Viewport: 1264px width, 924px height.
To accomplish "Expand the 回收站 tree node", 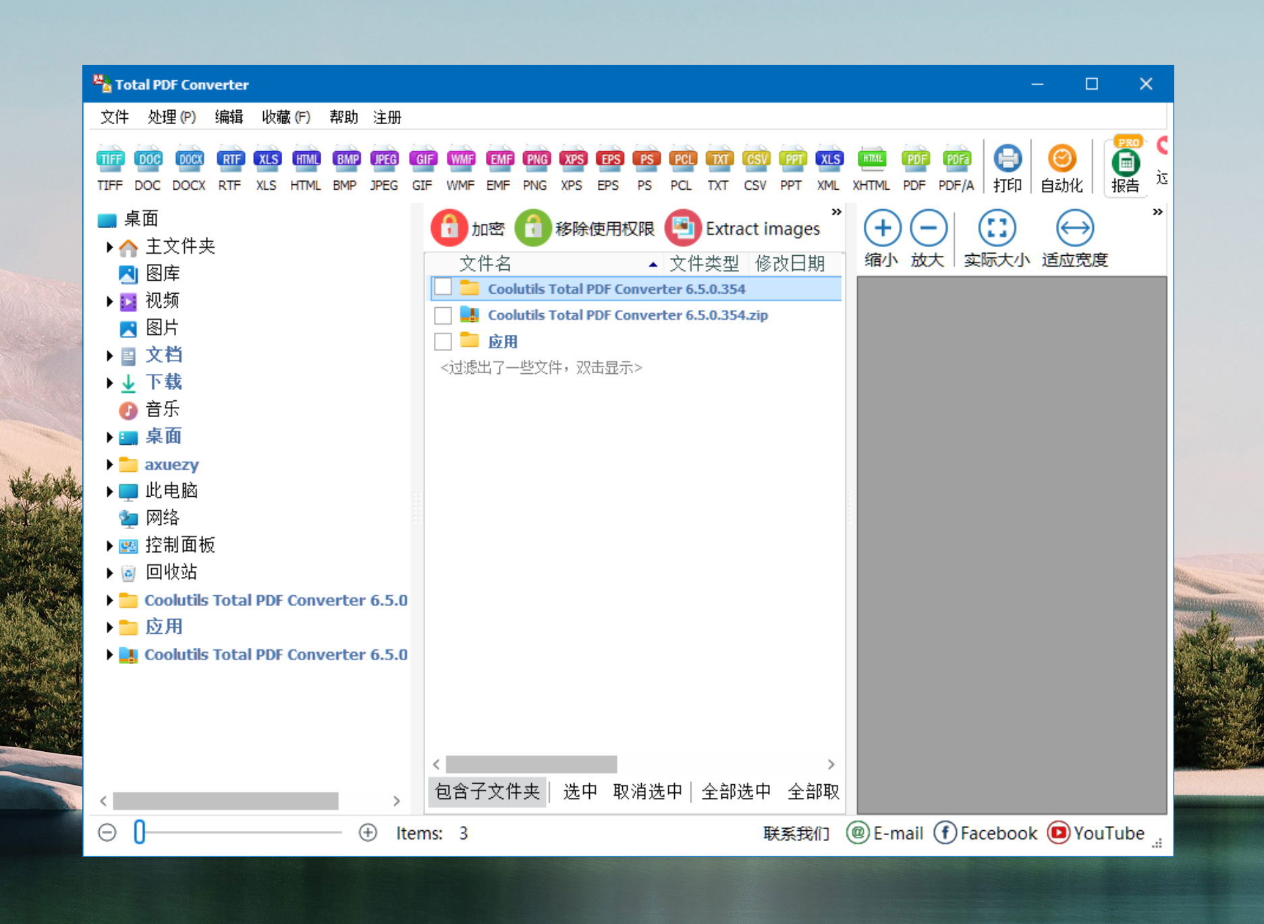I will (x=109, y=573).
